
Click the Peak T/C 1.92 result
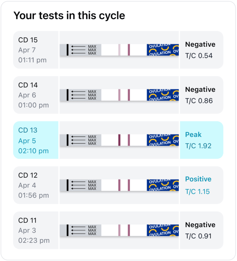click(201, 140)
